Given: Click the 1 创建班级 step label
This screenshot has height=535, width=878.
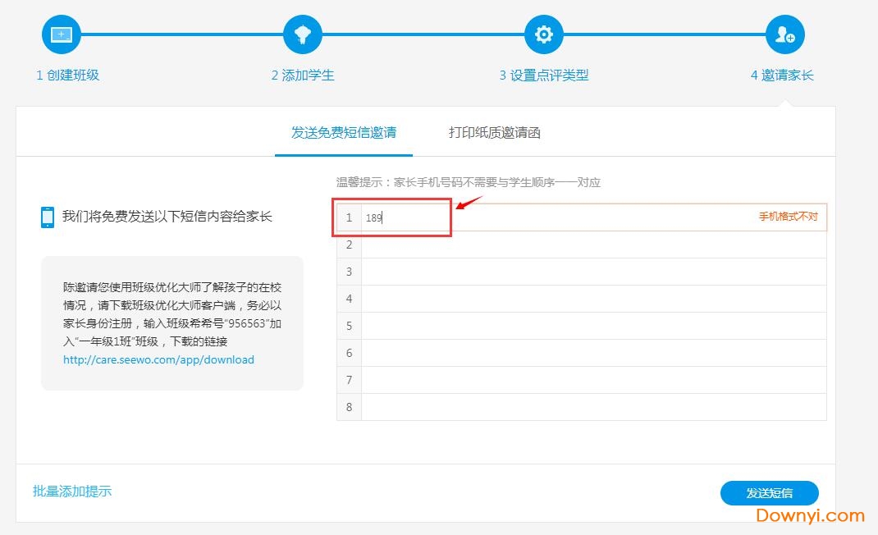Looking at the screenshot, I should [x=67, y=75].
